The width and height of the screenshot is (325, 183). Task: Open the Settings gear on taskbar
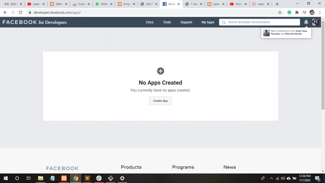pos(122,178)
